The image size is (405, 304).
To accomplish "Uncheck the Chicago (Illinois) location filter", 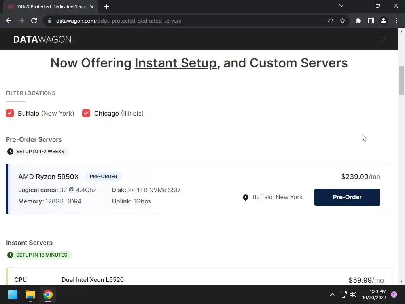I will click(x=86, y=113).
